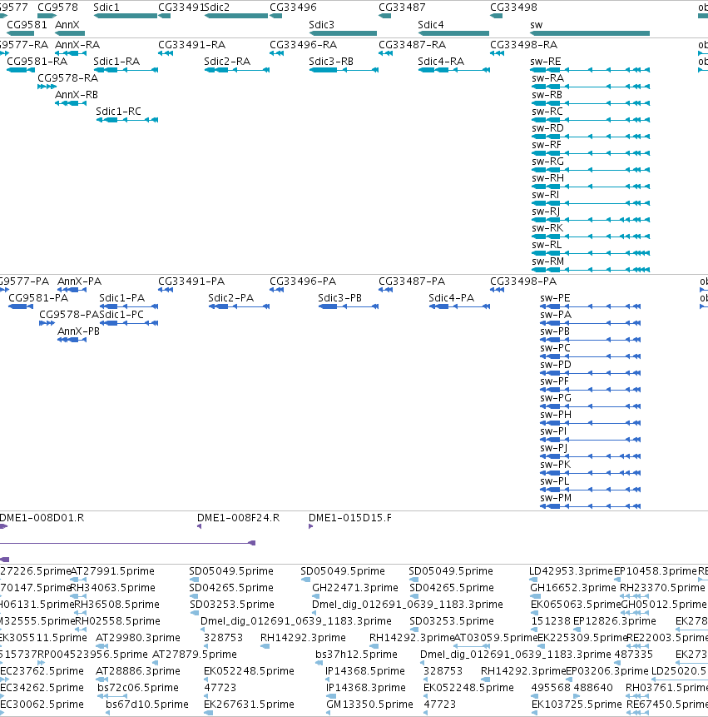The height and width of the screenshot is (717, 708).
Task: Open the sw-PJ protein label
Action: click(553, 448)
